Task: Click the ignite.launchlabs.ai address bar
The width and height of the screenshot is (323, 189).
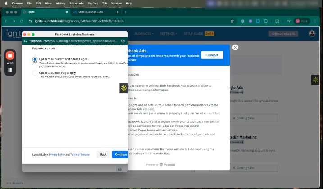Action: click(x=132, y=21)
